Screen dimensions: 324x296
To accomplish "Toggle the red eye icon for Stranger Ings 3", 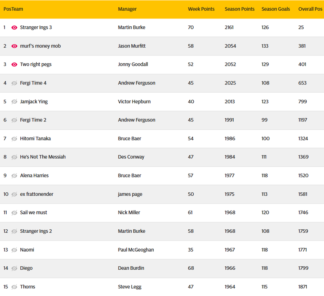I will click(x=14, y=28).
